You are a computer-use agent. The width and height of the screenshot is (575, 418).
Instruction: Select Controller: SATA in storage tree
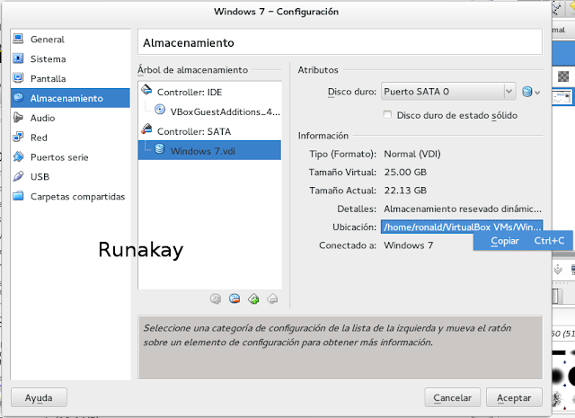click(209, 131)
